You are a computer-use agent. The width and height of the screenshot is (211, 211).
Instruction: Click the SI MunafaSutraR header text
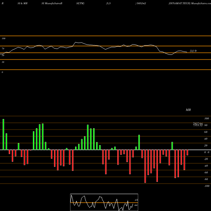click(52, 3)
